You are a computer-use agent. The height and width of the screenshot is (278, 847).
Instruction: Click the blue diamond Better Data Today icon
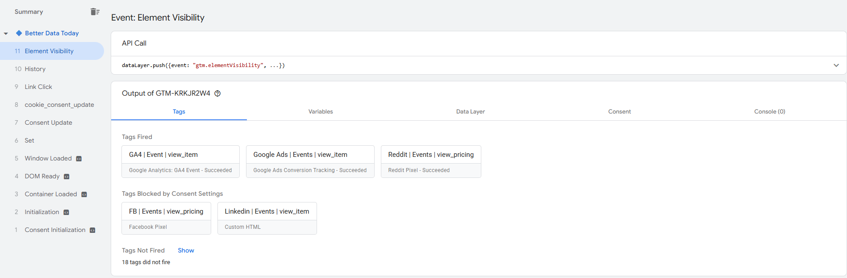point(19,33)
